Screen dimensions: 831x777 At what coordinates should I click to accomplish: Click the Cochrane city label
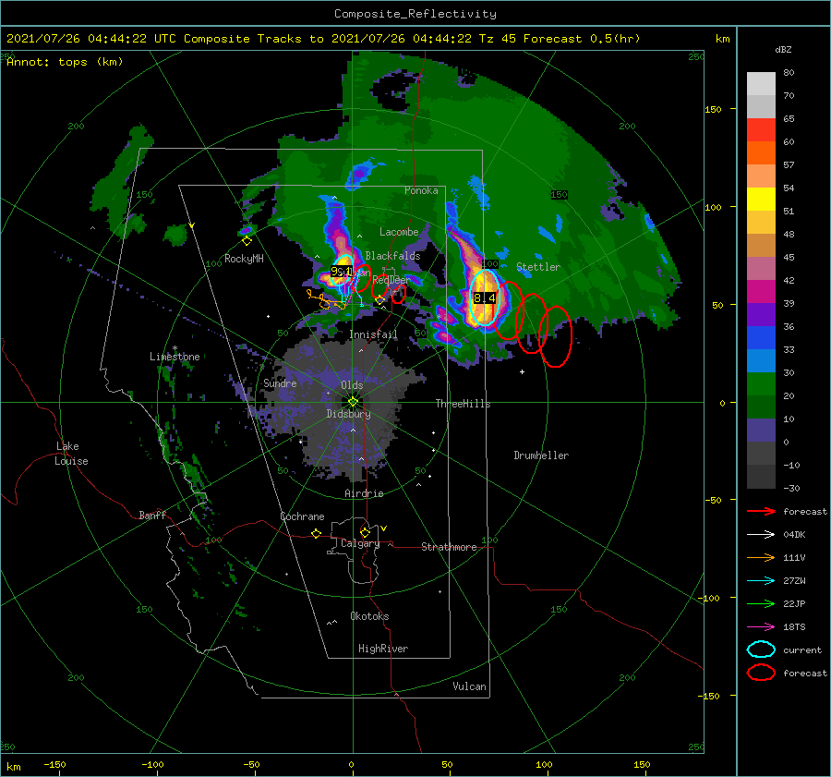click(x=302, y=516)
